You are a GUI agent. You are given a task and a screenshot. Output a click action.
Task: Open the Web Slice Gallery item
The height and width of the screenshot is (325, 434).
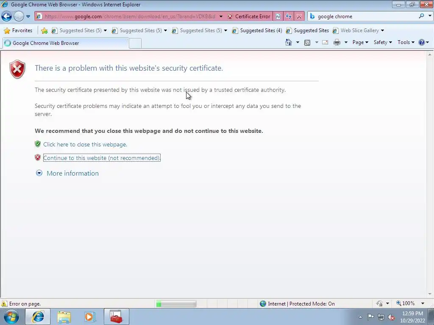(359, 30)
